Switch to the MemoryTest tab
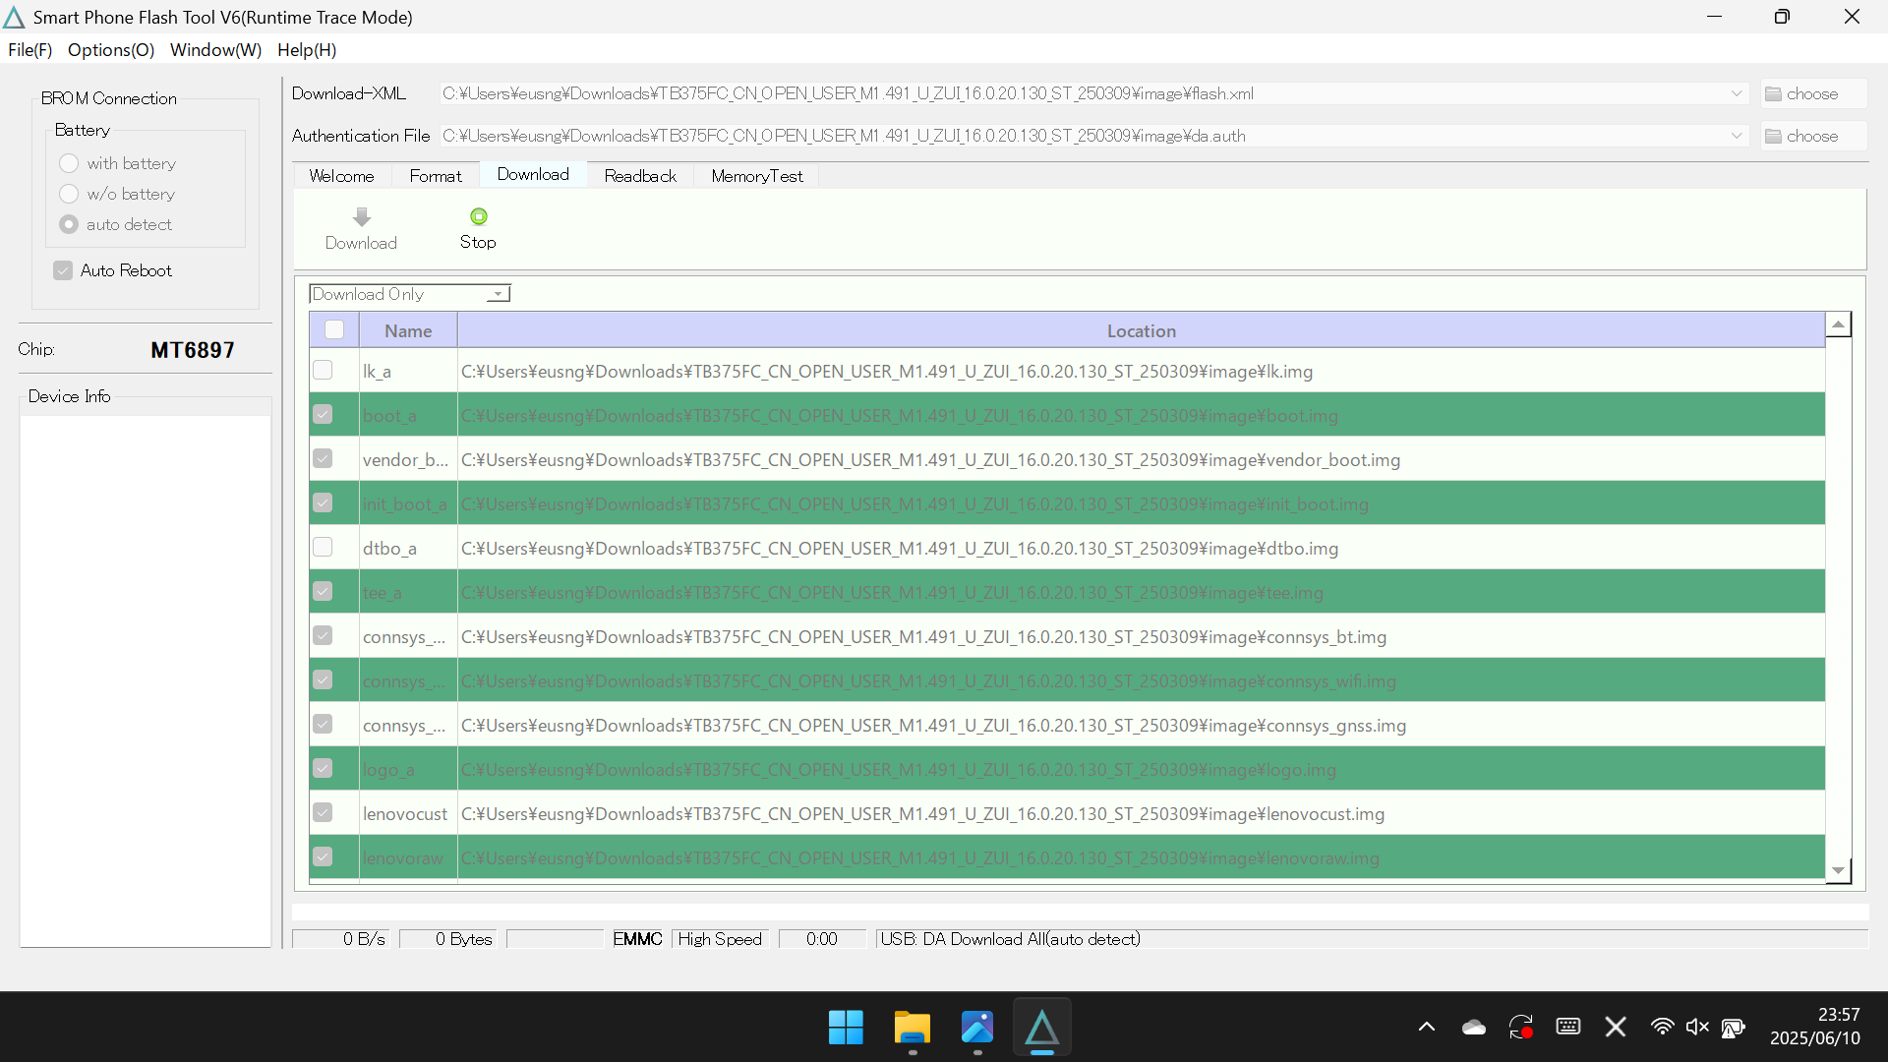This screenshot has height=1062, width=1888. click(x=756, y=175)
